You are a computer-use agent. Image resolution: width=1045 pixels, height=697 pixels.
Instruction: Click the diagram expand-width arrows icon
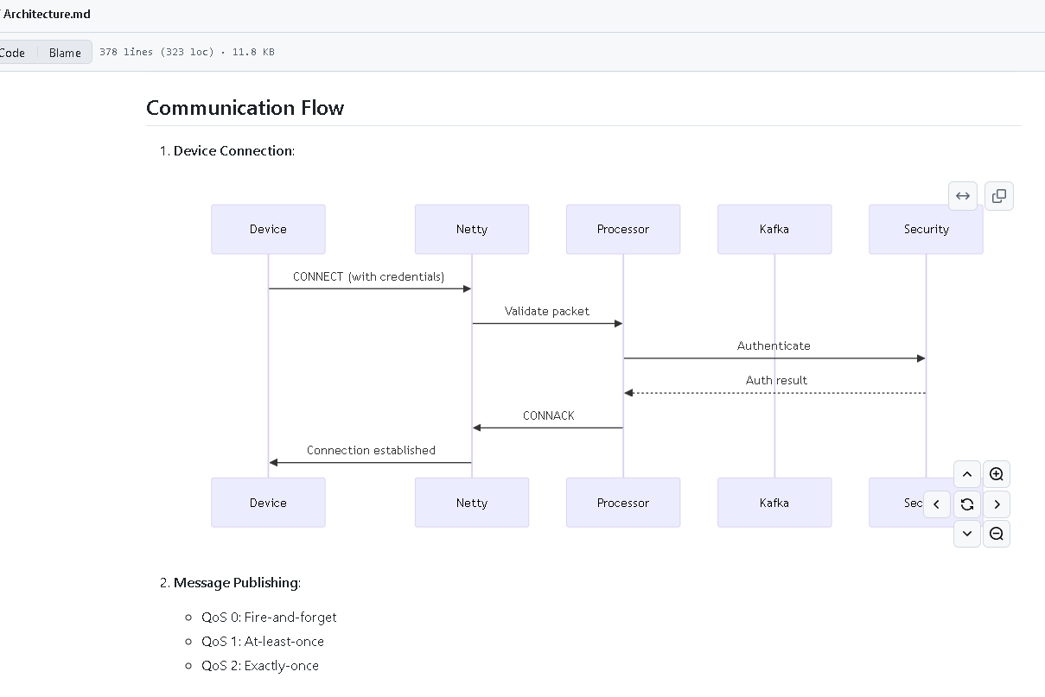point(963,196)
